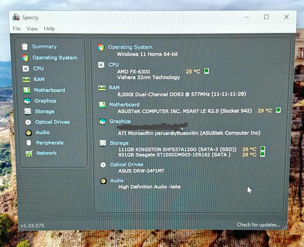Click the Graphics heading link in summary
Image resolution: width=304 pixels, height=247 pixels.
click(120, 121)
